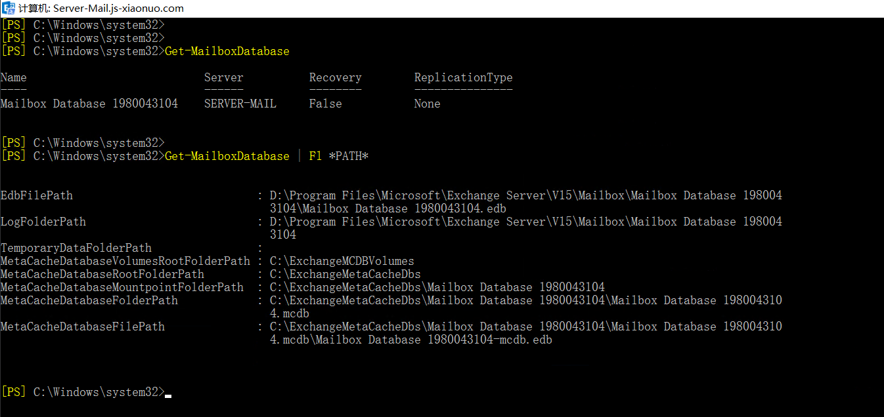Click the EdbFilePath property label
The height and width of the screenshot is (417, 884).
point(37,195)
